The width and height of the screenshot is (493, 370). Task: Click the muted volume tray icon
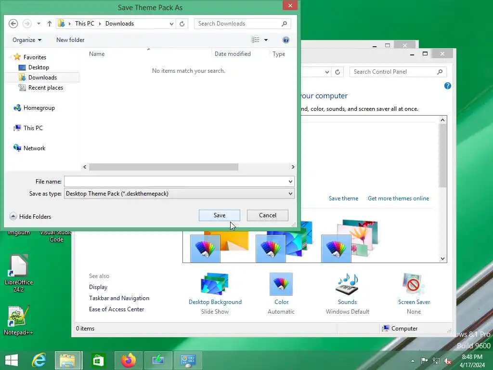tap(448, 361)
